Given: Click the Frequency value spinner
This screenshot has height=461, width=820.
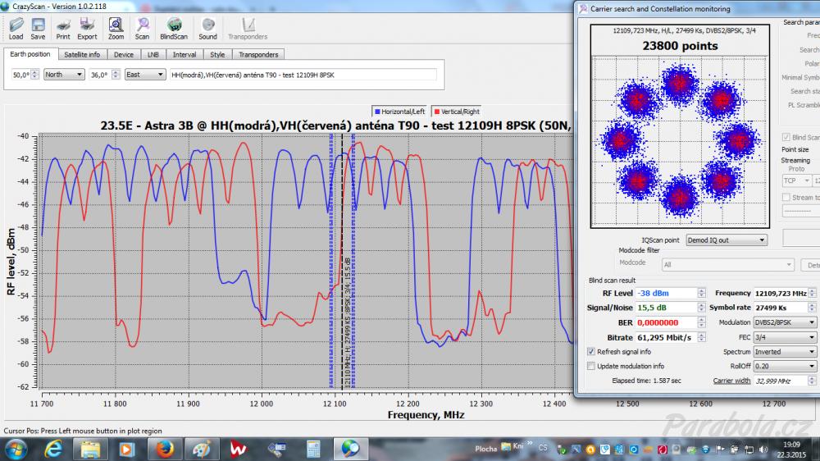Looking at the screenshot, I should [x=812, y=293].
